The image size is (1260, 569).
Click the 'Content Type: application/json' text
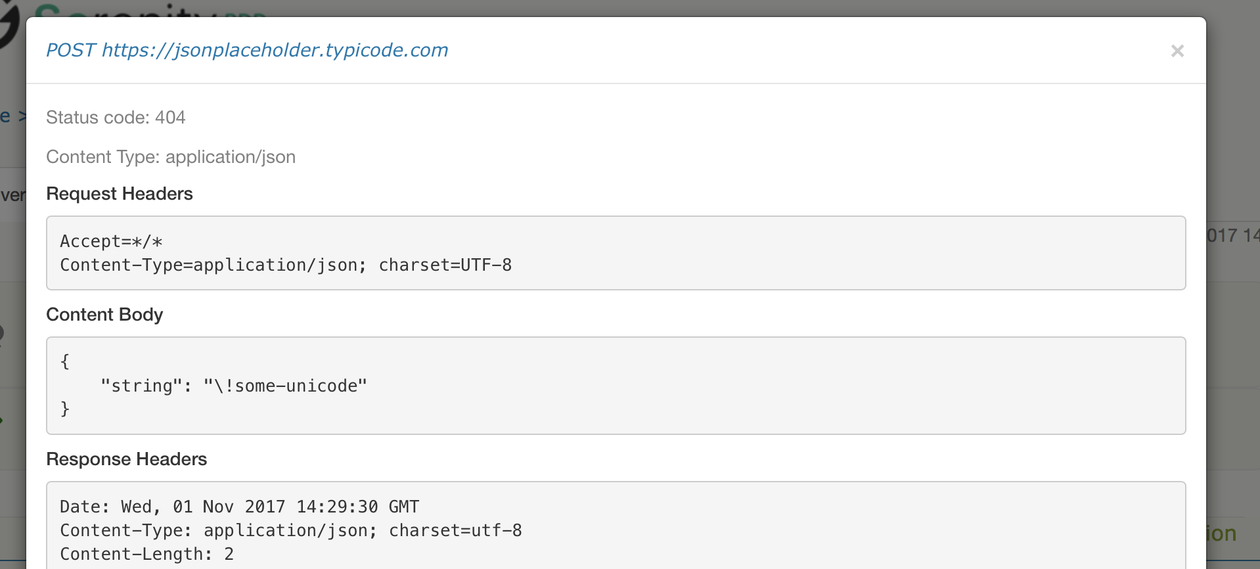[x=171, y=157]
